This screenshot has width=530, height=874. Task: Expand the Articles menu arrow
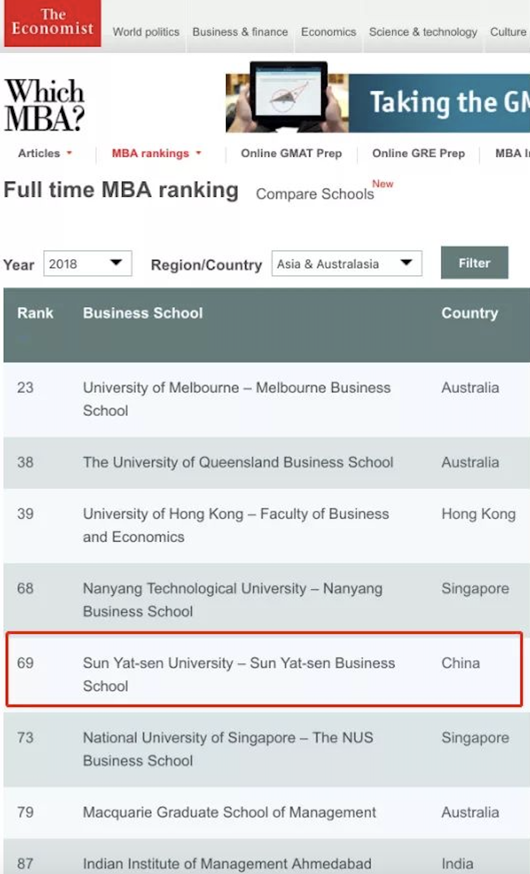(x=69, y=153)
